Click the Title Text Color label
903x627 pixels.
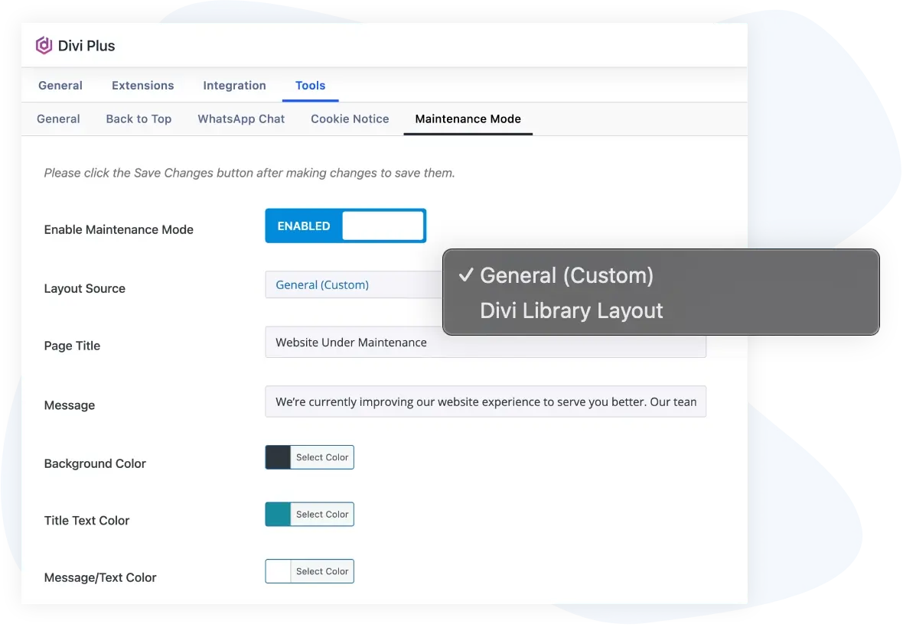pyautogui.click(x=87, y=520)
